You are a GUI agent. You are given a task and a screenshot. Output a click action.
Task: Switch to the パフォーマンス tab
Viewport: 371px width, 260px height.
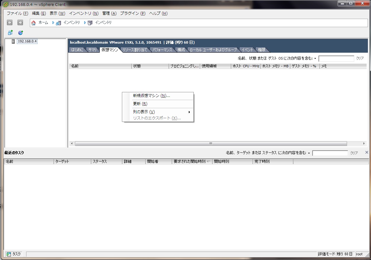tap(162, 50)
